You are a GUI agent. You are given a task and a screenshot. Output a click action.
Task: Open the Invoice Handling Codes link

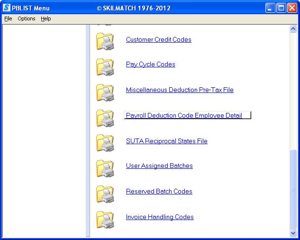(160, 217)
